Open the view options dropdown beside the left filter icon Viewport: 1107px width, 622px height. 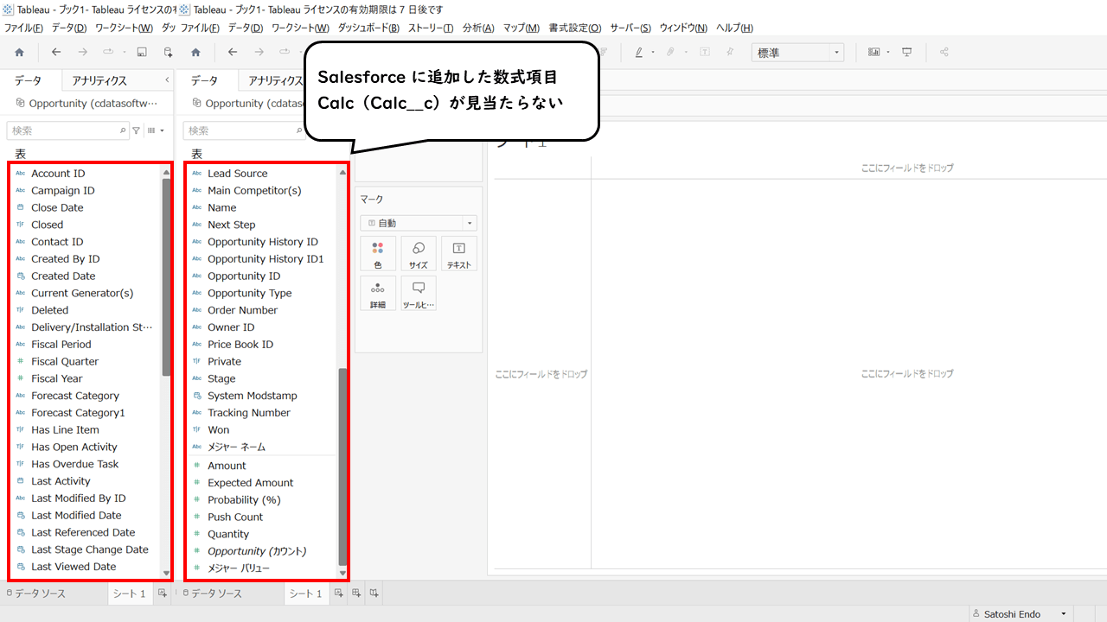(156, 130)
